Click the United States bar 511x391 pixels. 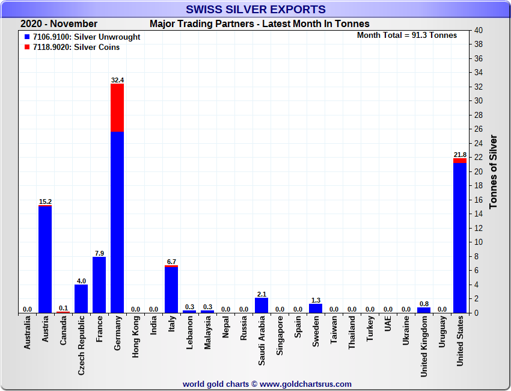click(x=460, y=238)
